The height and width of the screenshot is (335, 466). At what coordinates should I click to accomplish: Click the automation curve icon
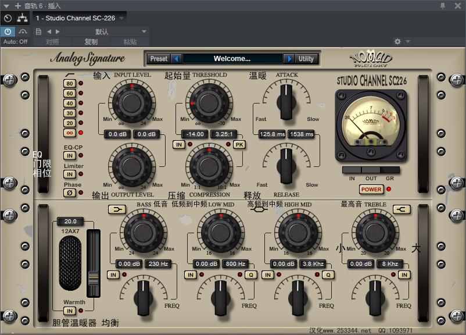coord(23,31)
